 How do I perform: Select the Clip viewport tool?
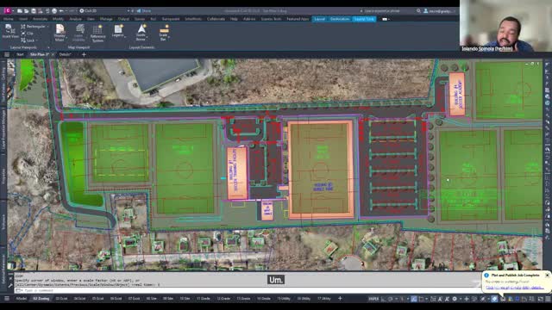[27, 34]
